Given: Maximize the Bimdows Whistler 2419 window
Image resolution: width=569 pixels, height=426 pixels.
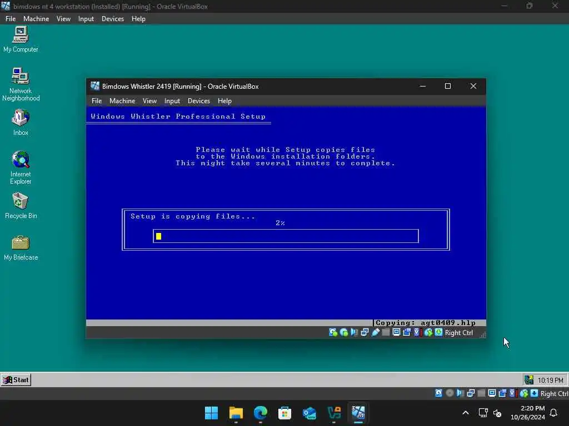Looking at the screenshot, I should [x=448, y=86].
